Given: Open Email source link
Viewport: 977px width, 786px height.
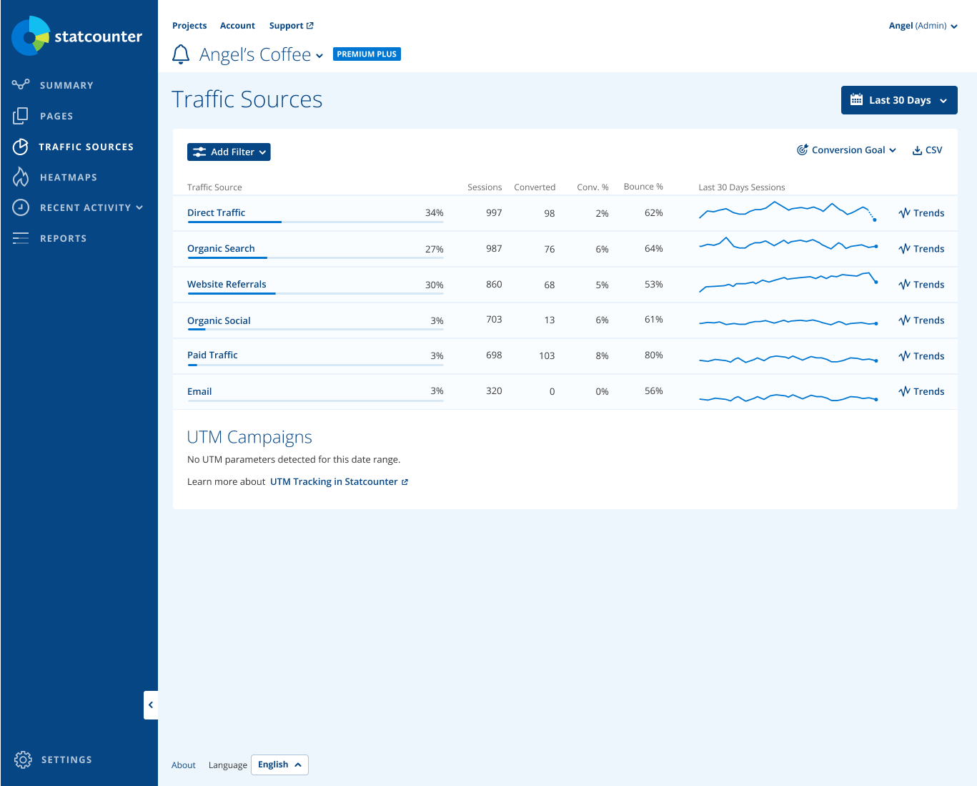Looking at the screenshot, I should point(199,391).
